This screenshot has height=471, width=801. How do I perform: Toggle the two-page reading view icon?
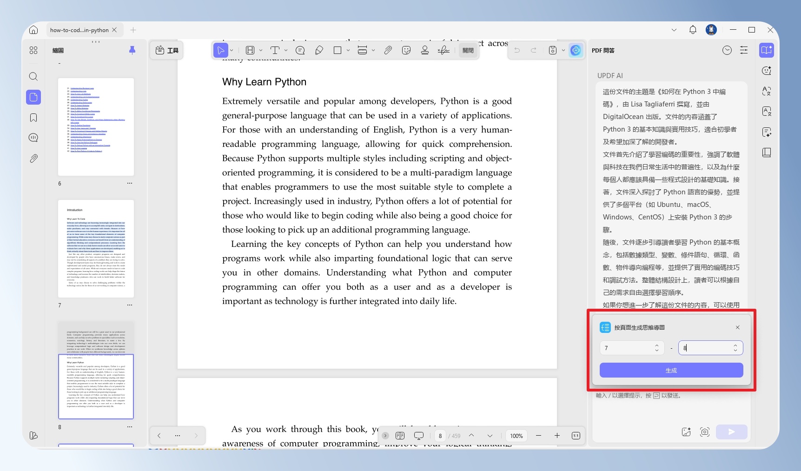coord(400,436)
